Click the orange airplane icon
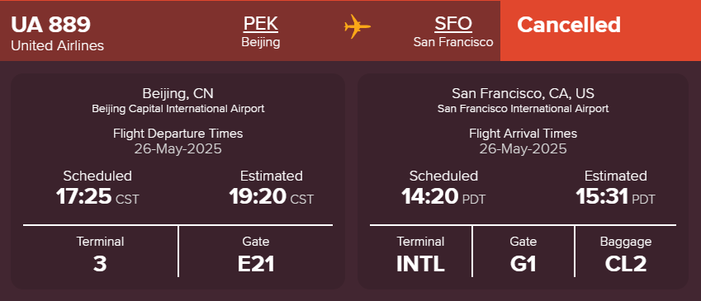The image size is (701, 301). pos(358,26)
